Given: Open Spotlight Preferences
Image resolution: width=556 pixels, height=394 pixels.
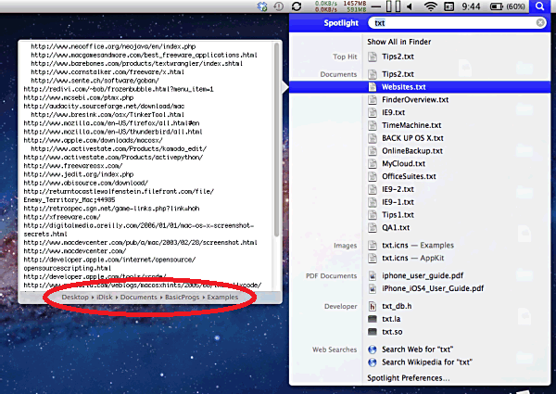Looking at the screenshot, I should [x=408, y=378].
